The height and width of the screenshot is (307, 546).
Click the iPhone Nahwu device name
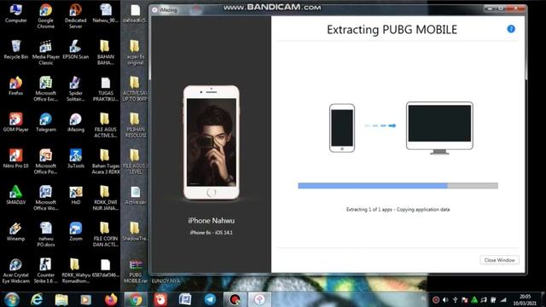click(x=212, y=221)
